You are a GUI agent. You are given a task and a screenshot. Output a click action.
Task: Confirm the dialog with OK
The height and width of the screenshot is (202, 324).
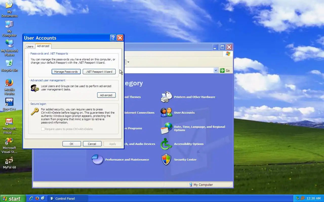click(72, 144)
